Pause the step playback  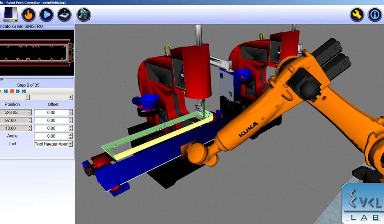click(6, 91)
